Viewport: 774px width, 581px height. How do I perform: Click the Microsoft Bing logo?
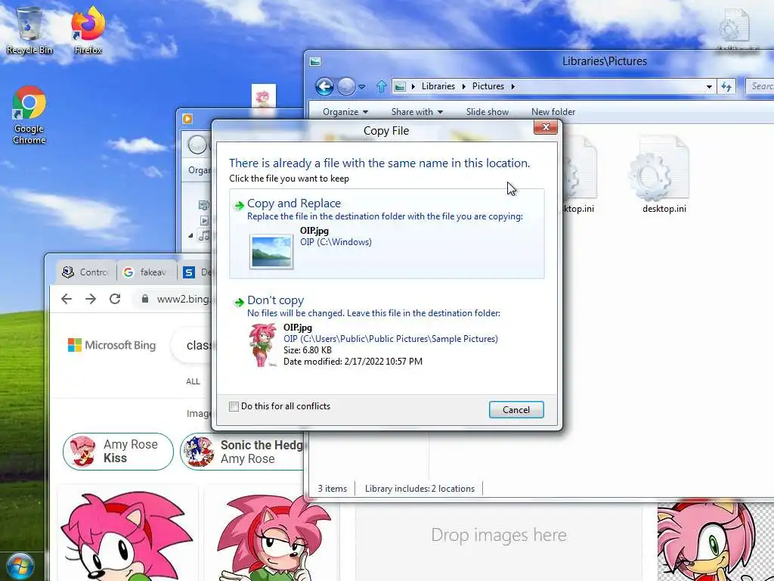pos(112,345)
